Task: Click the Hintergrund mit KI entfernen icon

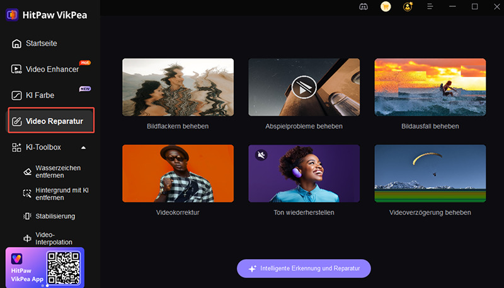Action: [x=27, y=193]
